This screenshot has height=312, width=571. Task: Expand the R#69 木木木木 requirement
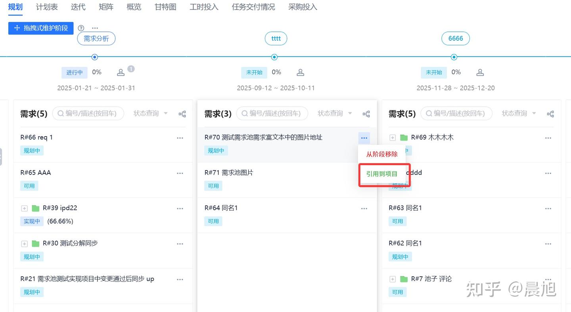(393, 138)
